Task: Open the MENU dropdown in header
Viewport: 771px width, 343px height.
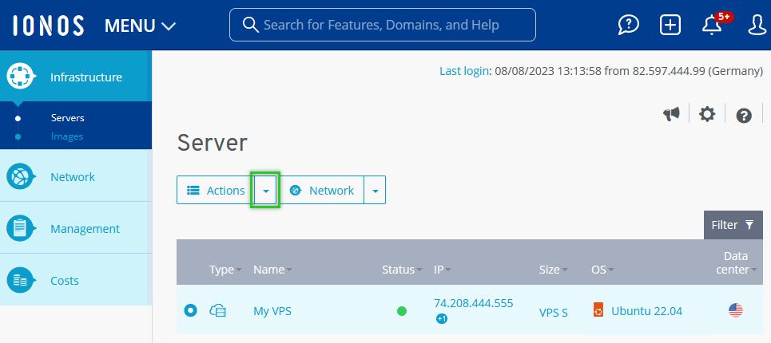Action: 141,26
